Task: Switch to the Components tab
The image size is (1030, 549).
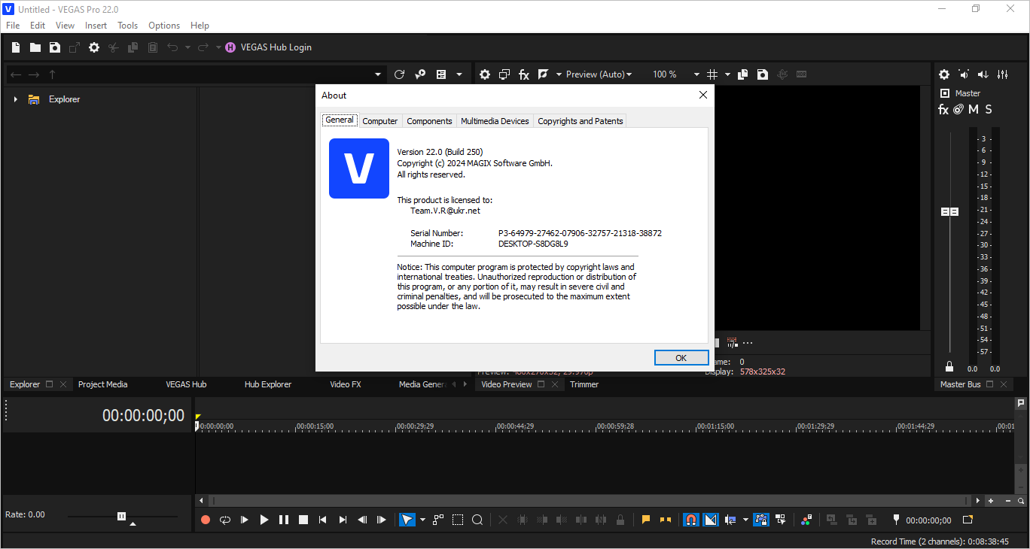Action: click(x=429, y=120)
